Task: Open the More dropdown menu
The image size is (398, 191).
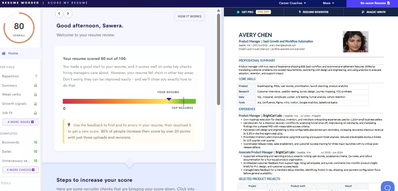Action: pos(328,3)
